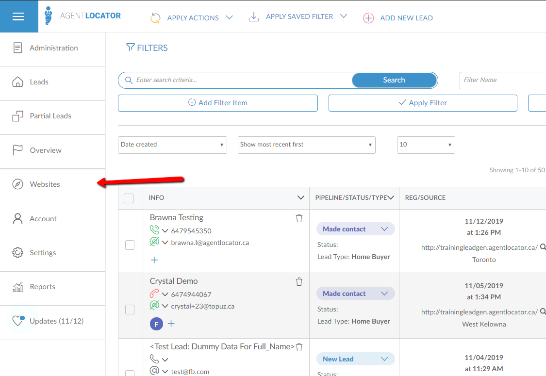This screenshot has width=546, height=376.
Task: Click the Updates heart icon
Action: (18, 320)
